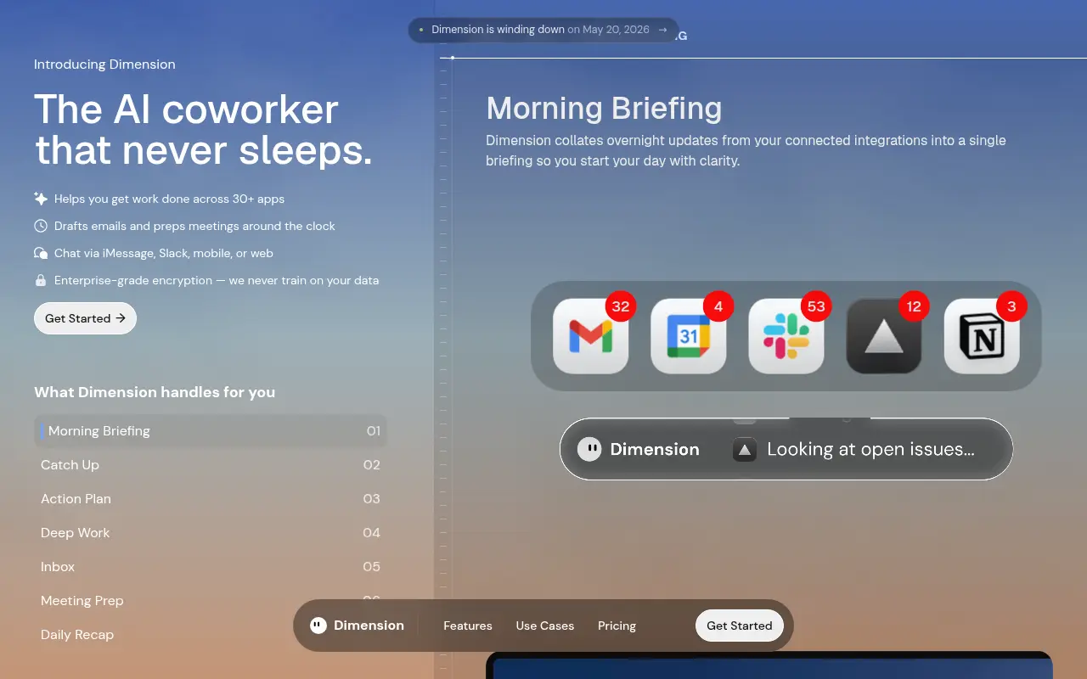Click the What Dimension handles for you heading
The height and width of the screenshot is (679, 1087).
tap(155, 392)
